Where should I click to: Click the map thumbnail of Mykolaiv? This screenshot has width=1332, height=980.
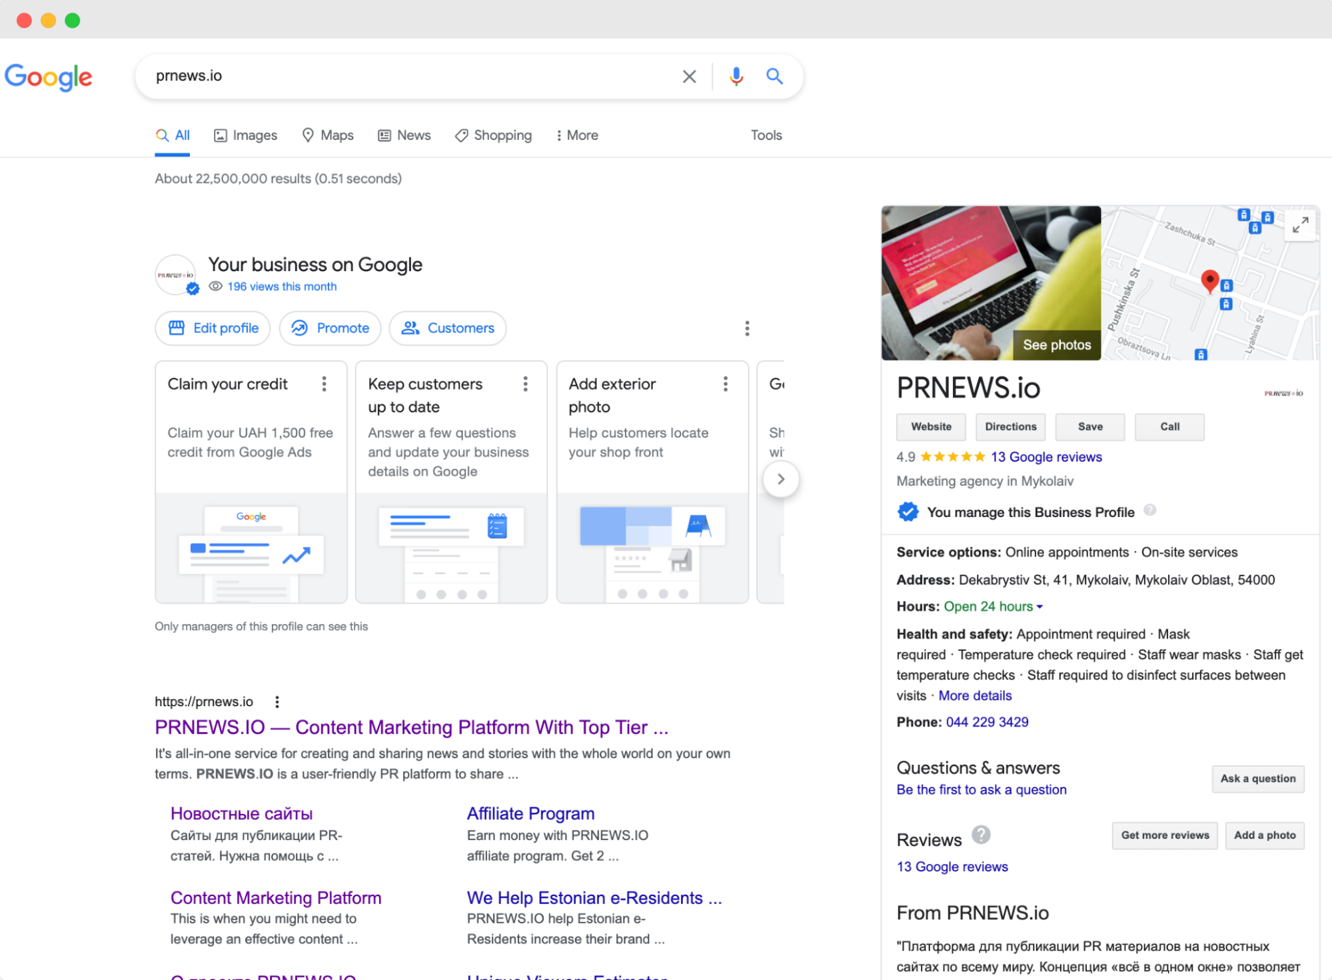coord(1209,283)
